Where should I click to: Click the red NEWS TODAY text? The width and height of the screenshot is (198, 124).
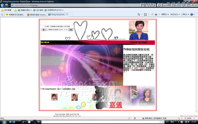[x=139, y=68]
